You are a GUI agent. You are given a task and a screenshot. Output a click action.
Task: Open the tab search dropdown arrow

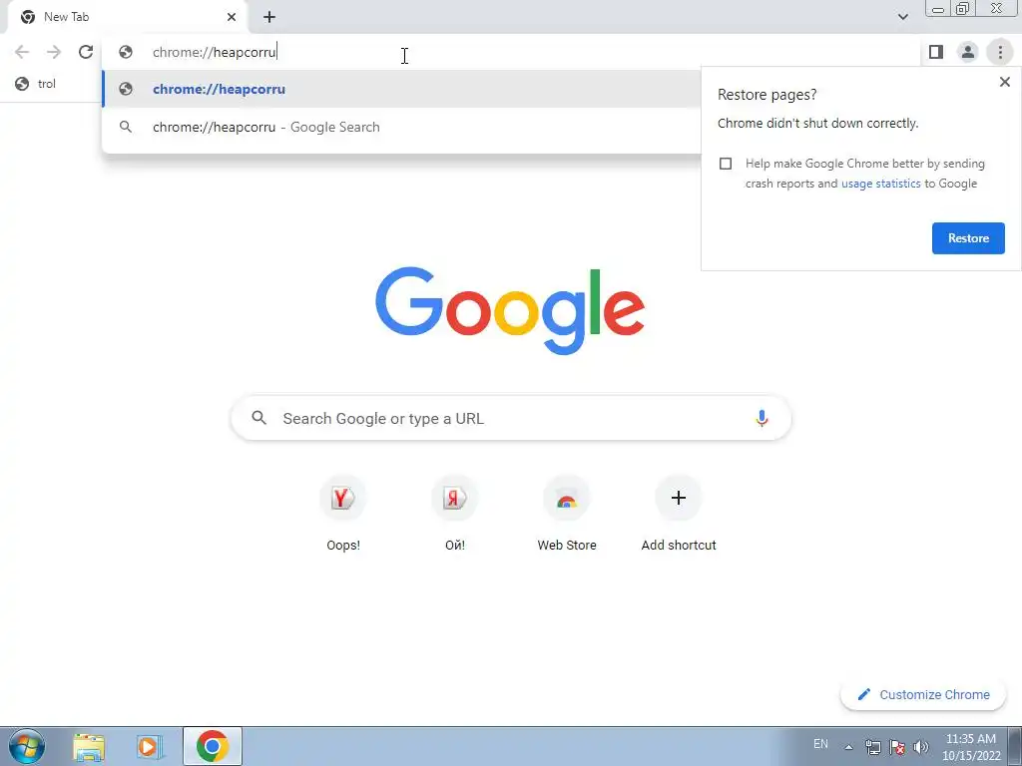(902, 17)
